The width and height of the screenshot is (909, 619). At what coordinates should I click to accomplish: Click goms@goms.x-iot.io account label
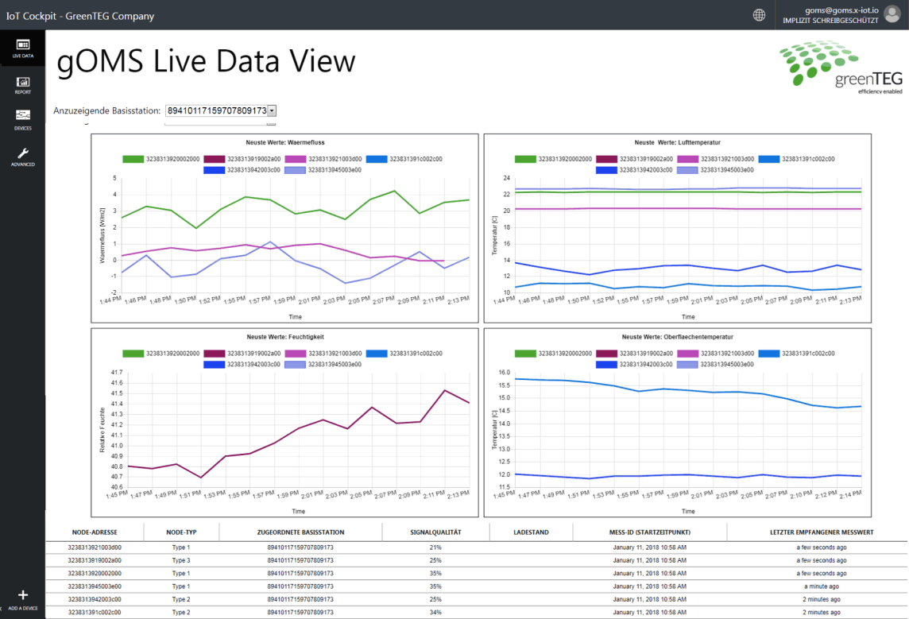[x=841, y=10]
